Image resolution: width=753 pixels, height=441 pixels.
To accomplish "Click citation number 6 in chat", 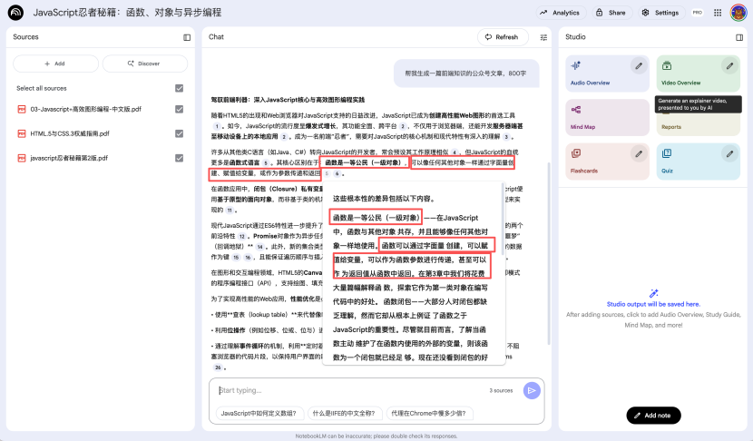I will 337,174.
